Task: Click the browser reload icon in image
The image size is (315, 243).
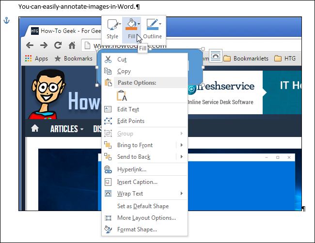Action: (58, 46)
